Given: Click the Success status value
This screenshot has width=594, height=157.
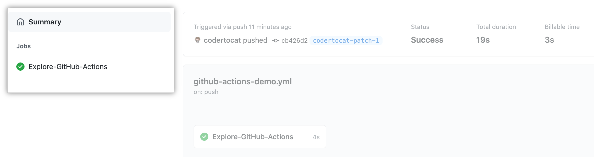Looking at the screenshot, I should point(427,40).
